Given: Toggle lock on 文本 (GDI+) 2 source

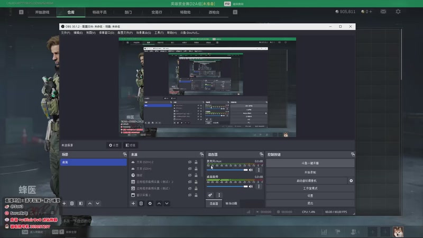Looking at the screenshot, I should [196, 162].
